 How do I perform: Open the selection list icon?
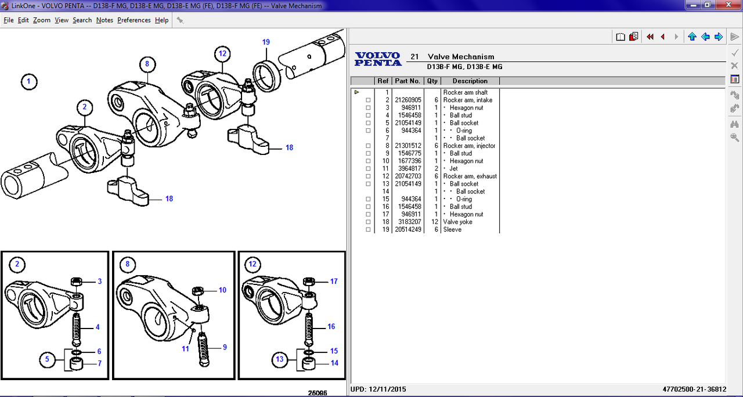pos(734,79)
